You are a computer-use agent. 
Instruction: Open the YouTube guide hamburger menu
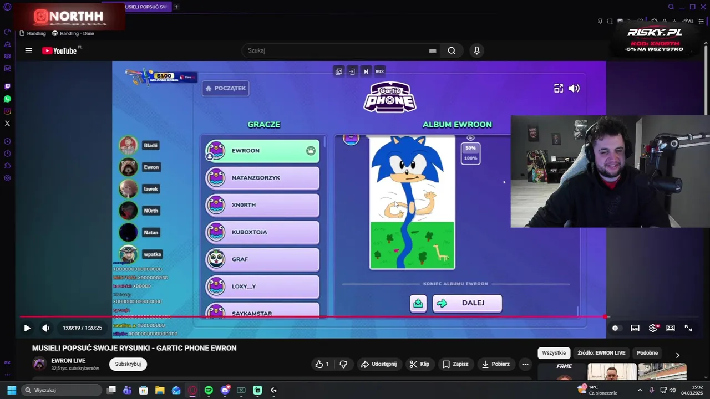(28, 50)
